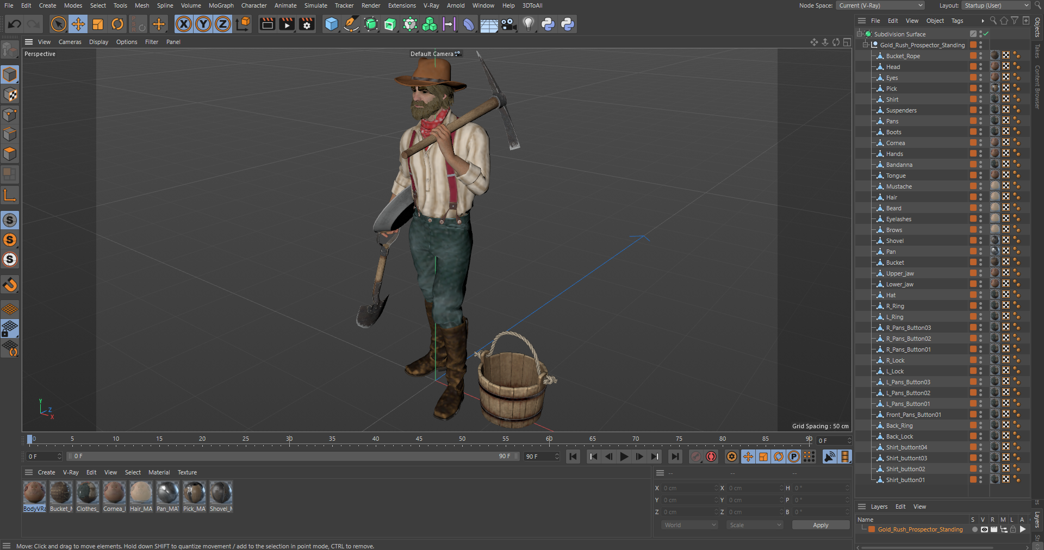Open Render to Picture Viewer
1044x550 pixels.
[287, 24]
